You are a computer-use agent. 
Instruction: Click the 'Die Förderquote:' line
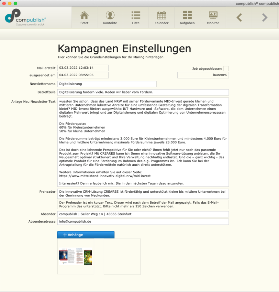[73, 124]
